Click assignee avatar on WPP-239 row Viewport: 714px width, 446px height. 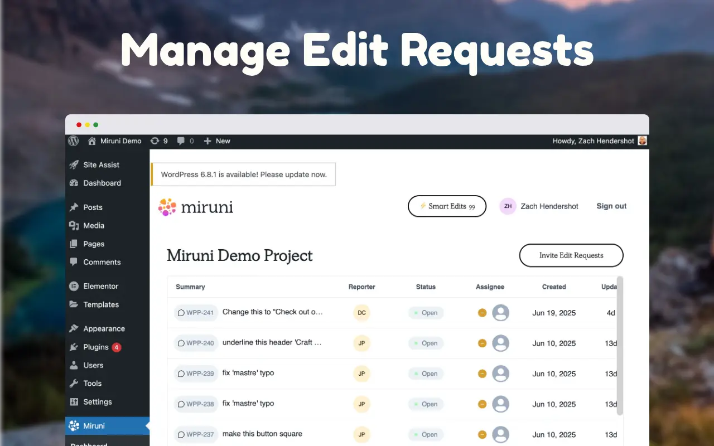500,374
